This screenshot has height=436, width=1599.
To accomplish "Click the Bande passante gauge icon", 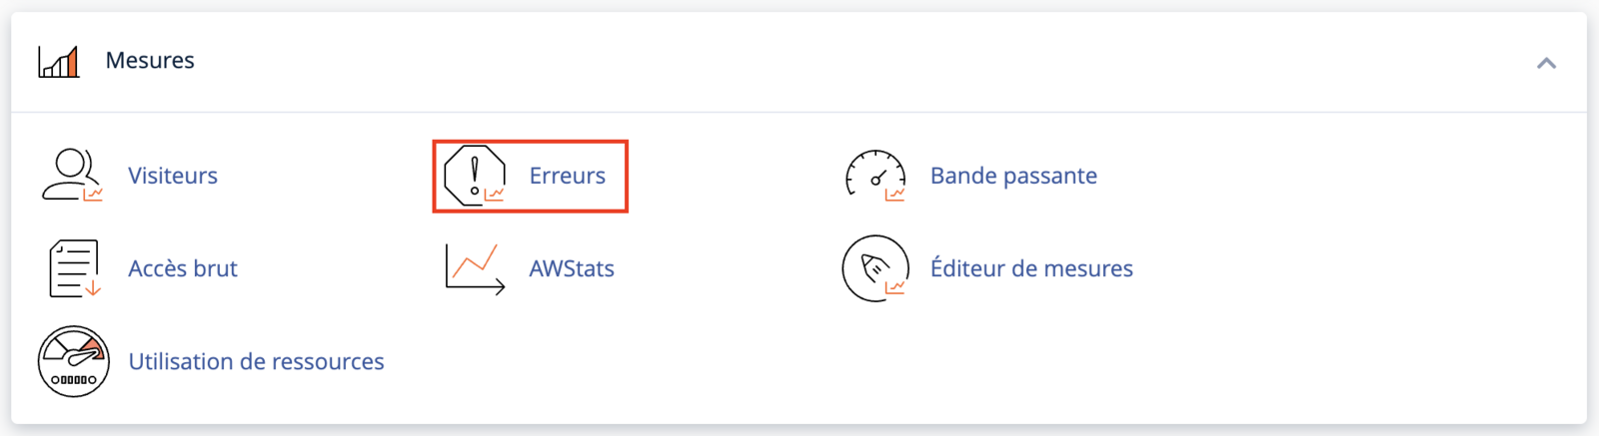I will 875,176.
